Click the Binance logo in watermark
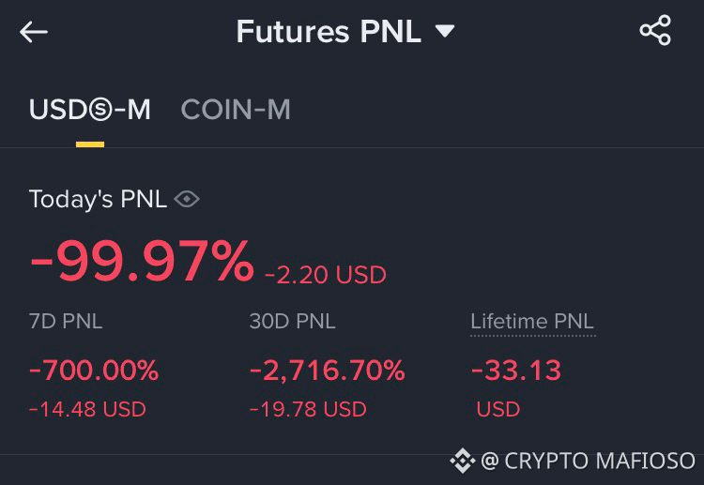 click(463, 461)
